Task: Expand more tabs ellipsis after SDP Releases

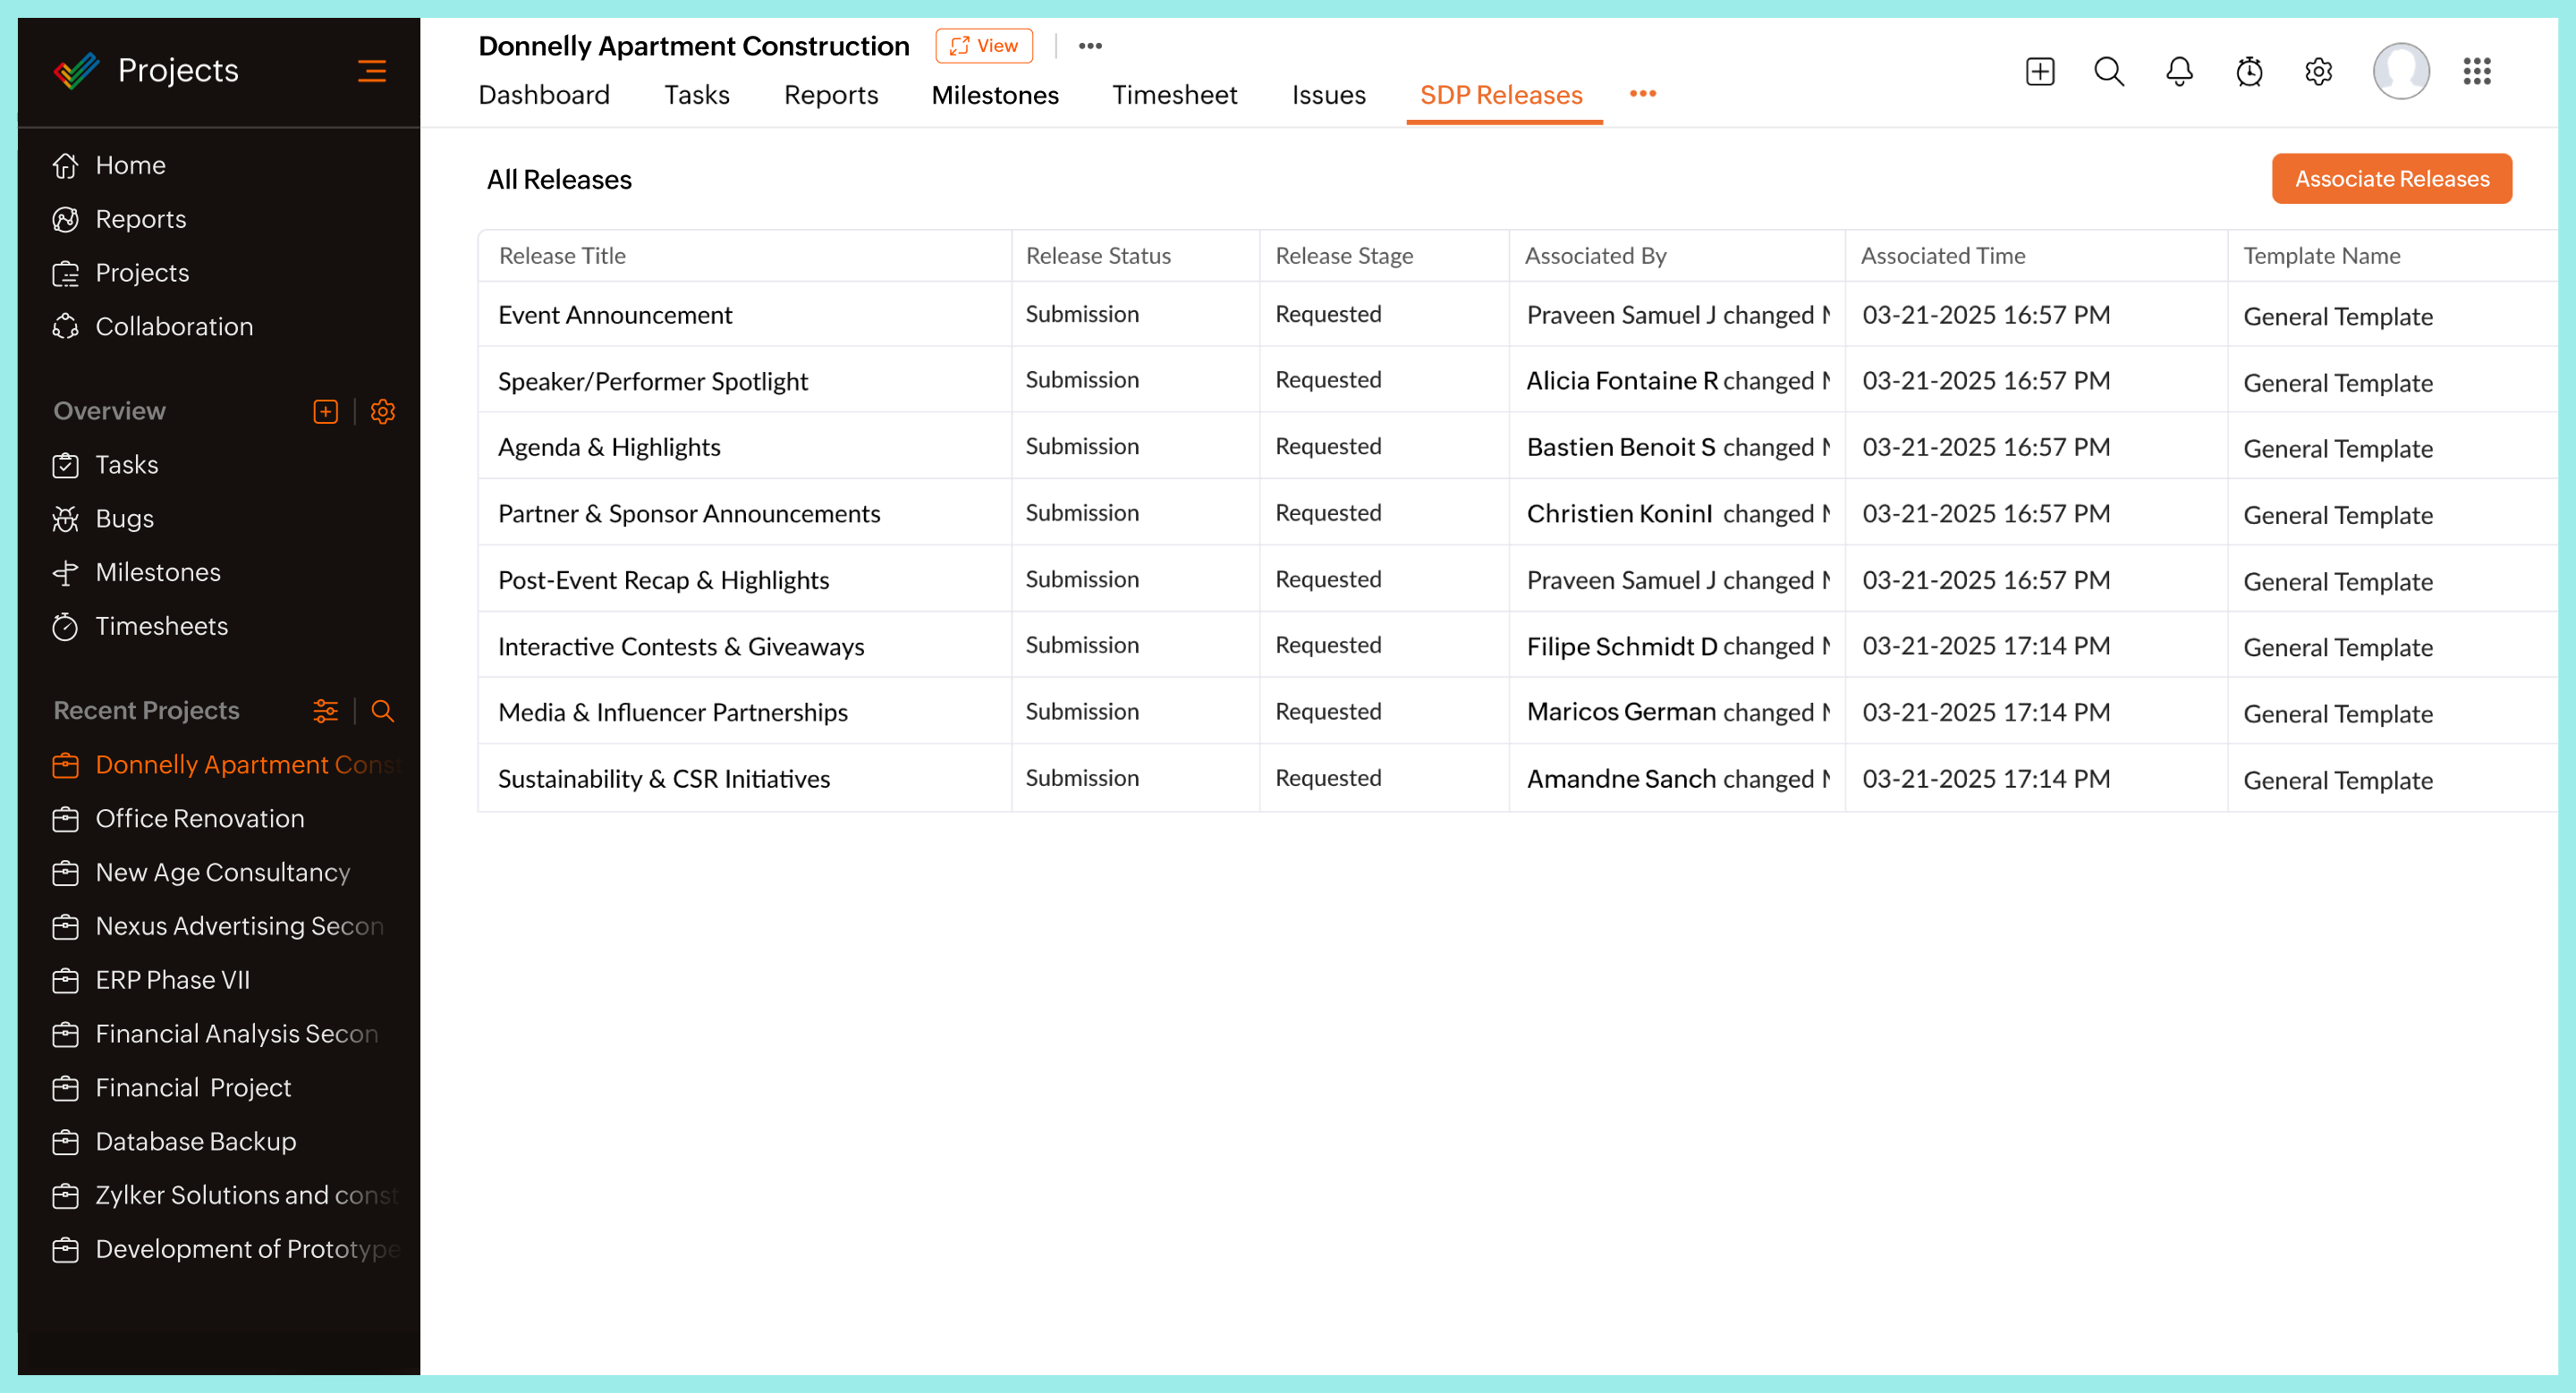Action: 1642,94
